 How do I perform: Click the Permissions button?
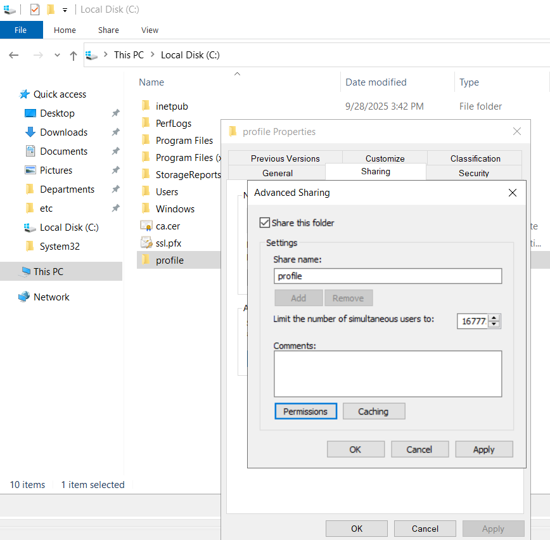[x=305, y=411]
